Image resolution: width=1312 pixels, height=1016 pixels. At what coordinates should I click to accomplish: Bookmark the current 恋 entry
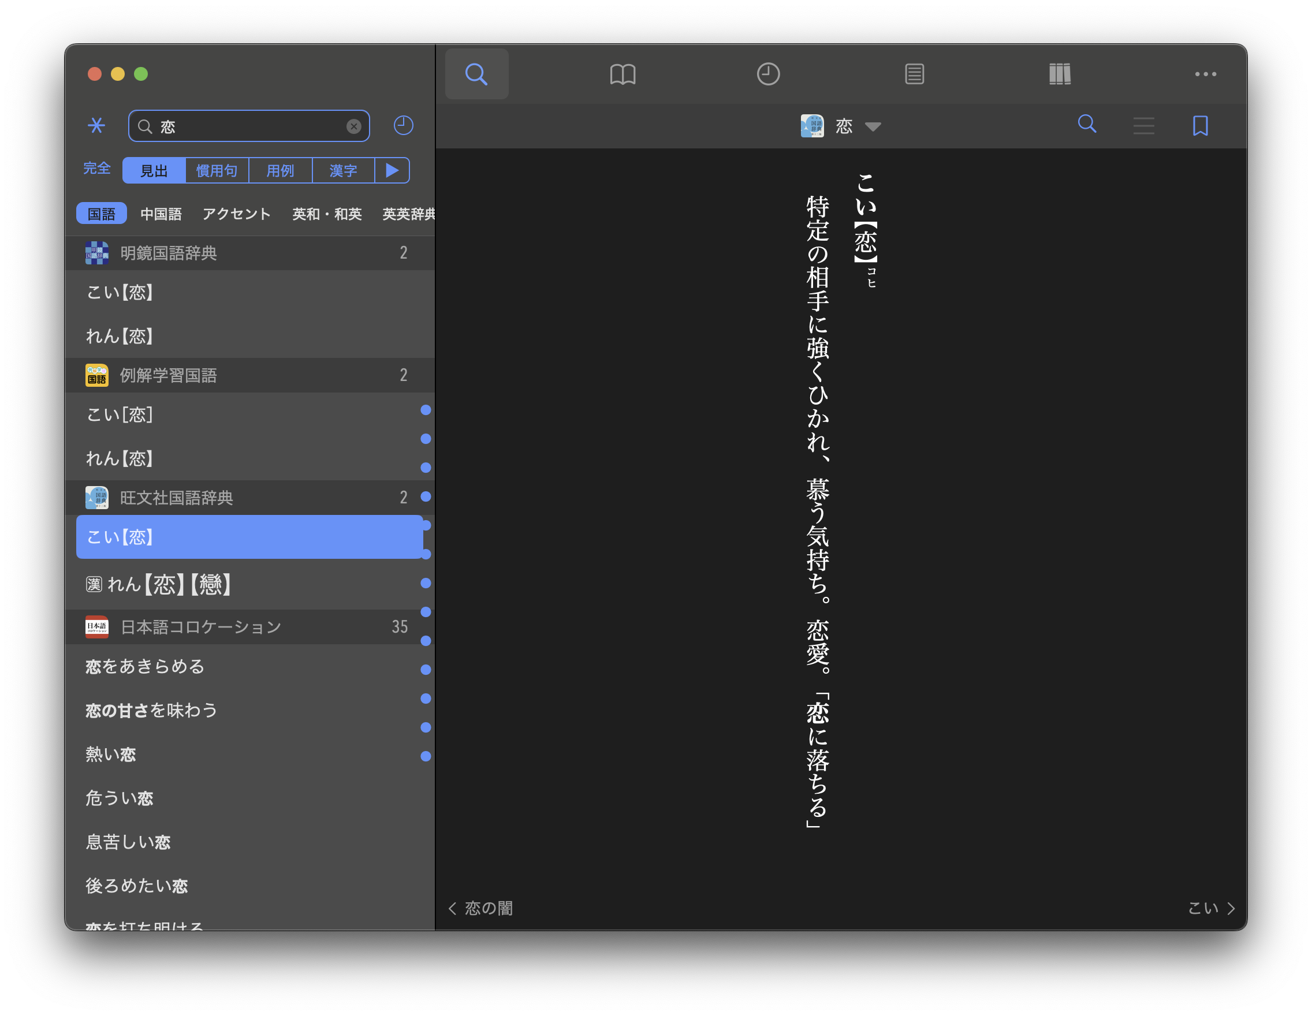[x=1199, y=125]
